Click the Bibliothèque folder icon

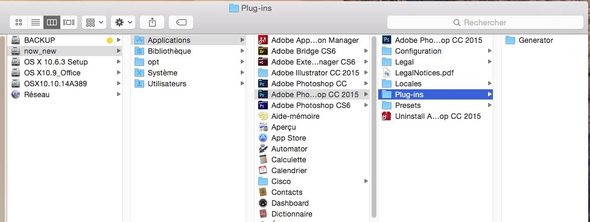tap(139, 51)
